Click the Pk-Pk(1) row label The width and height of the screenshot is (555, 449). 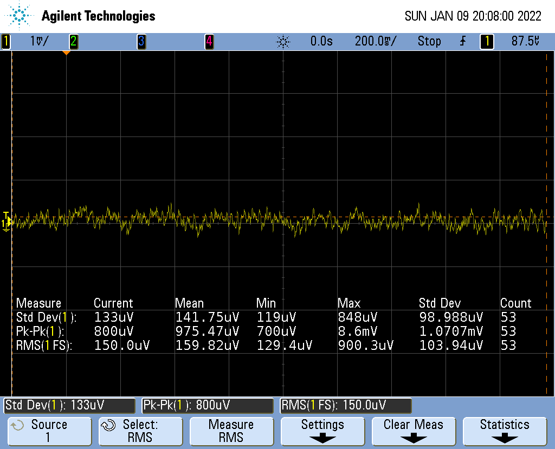click(x=40, y=331)
